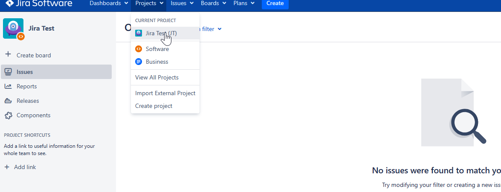This screenshot has width=501, height=192.
Task: Open the Dashboards menu
Action: pyautogui.click(x=109, y=3)
